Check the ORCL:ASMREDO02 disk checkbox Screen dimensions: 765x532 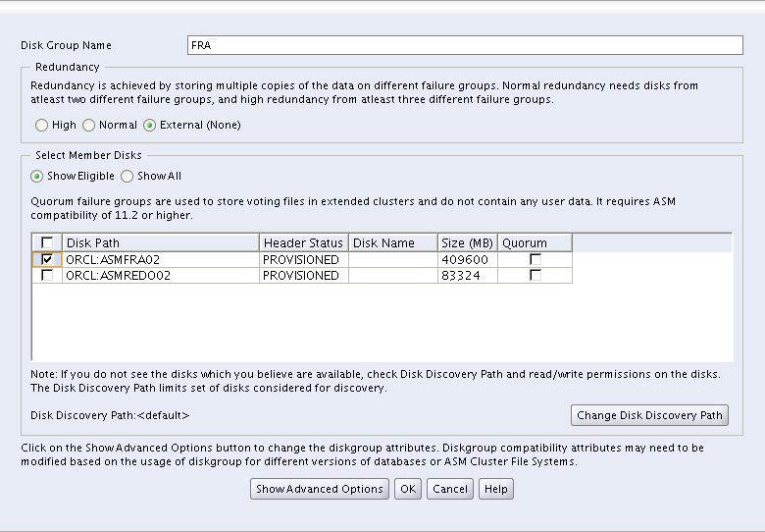[x=47, y=276]
